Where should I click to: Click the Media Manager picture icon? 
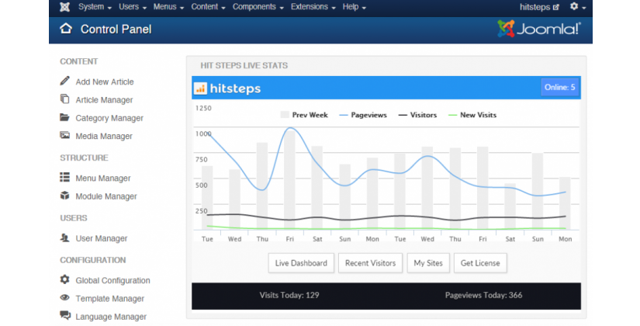click(64, 135)
